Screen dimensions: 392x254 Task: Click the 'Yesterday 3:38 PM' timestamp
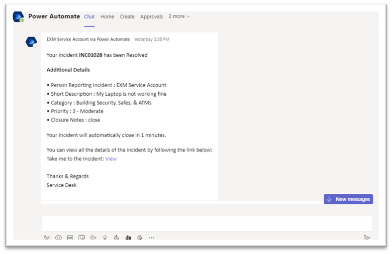152,39
